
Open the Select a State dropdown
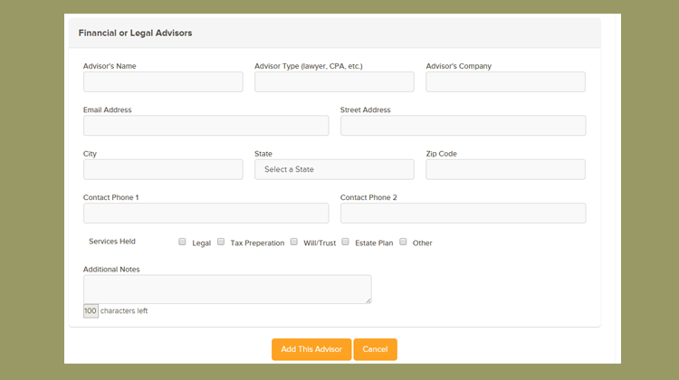pos(334,169)
